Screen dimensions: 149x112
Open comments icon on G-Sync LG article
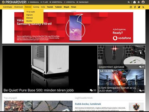point(140,91)
